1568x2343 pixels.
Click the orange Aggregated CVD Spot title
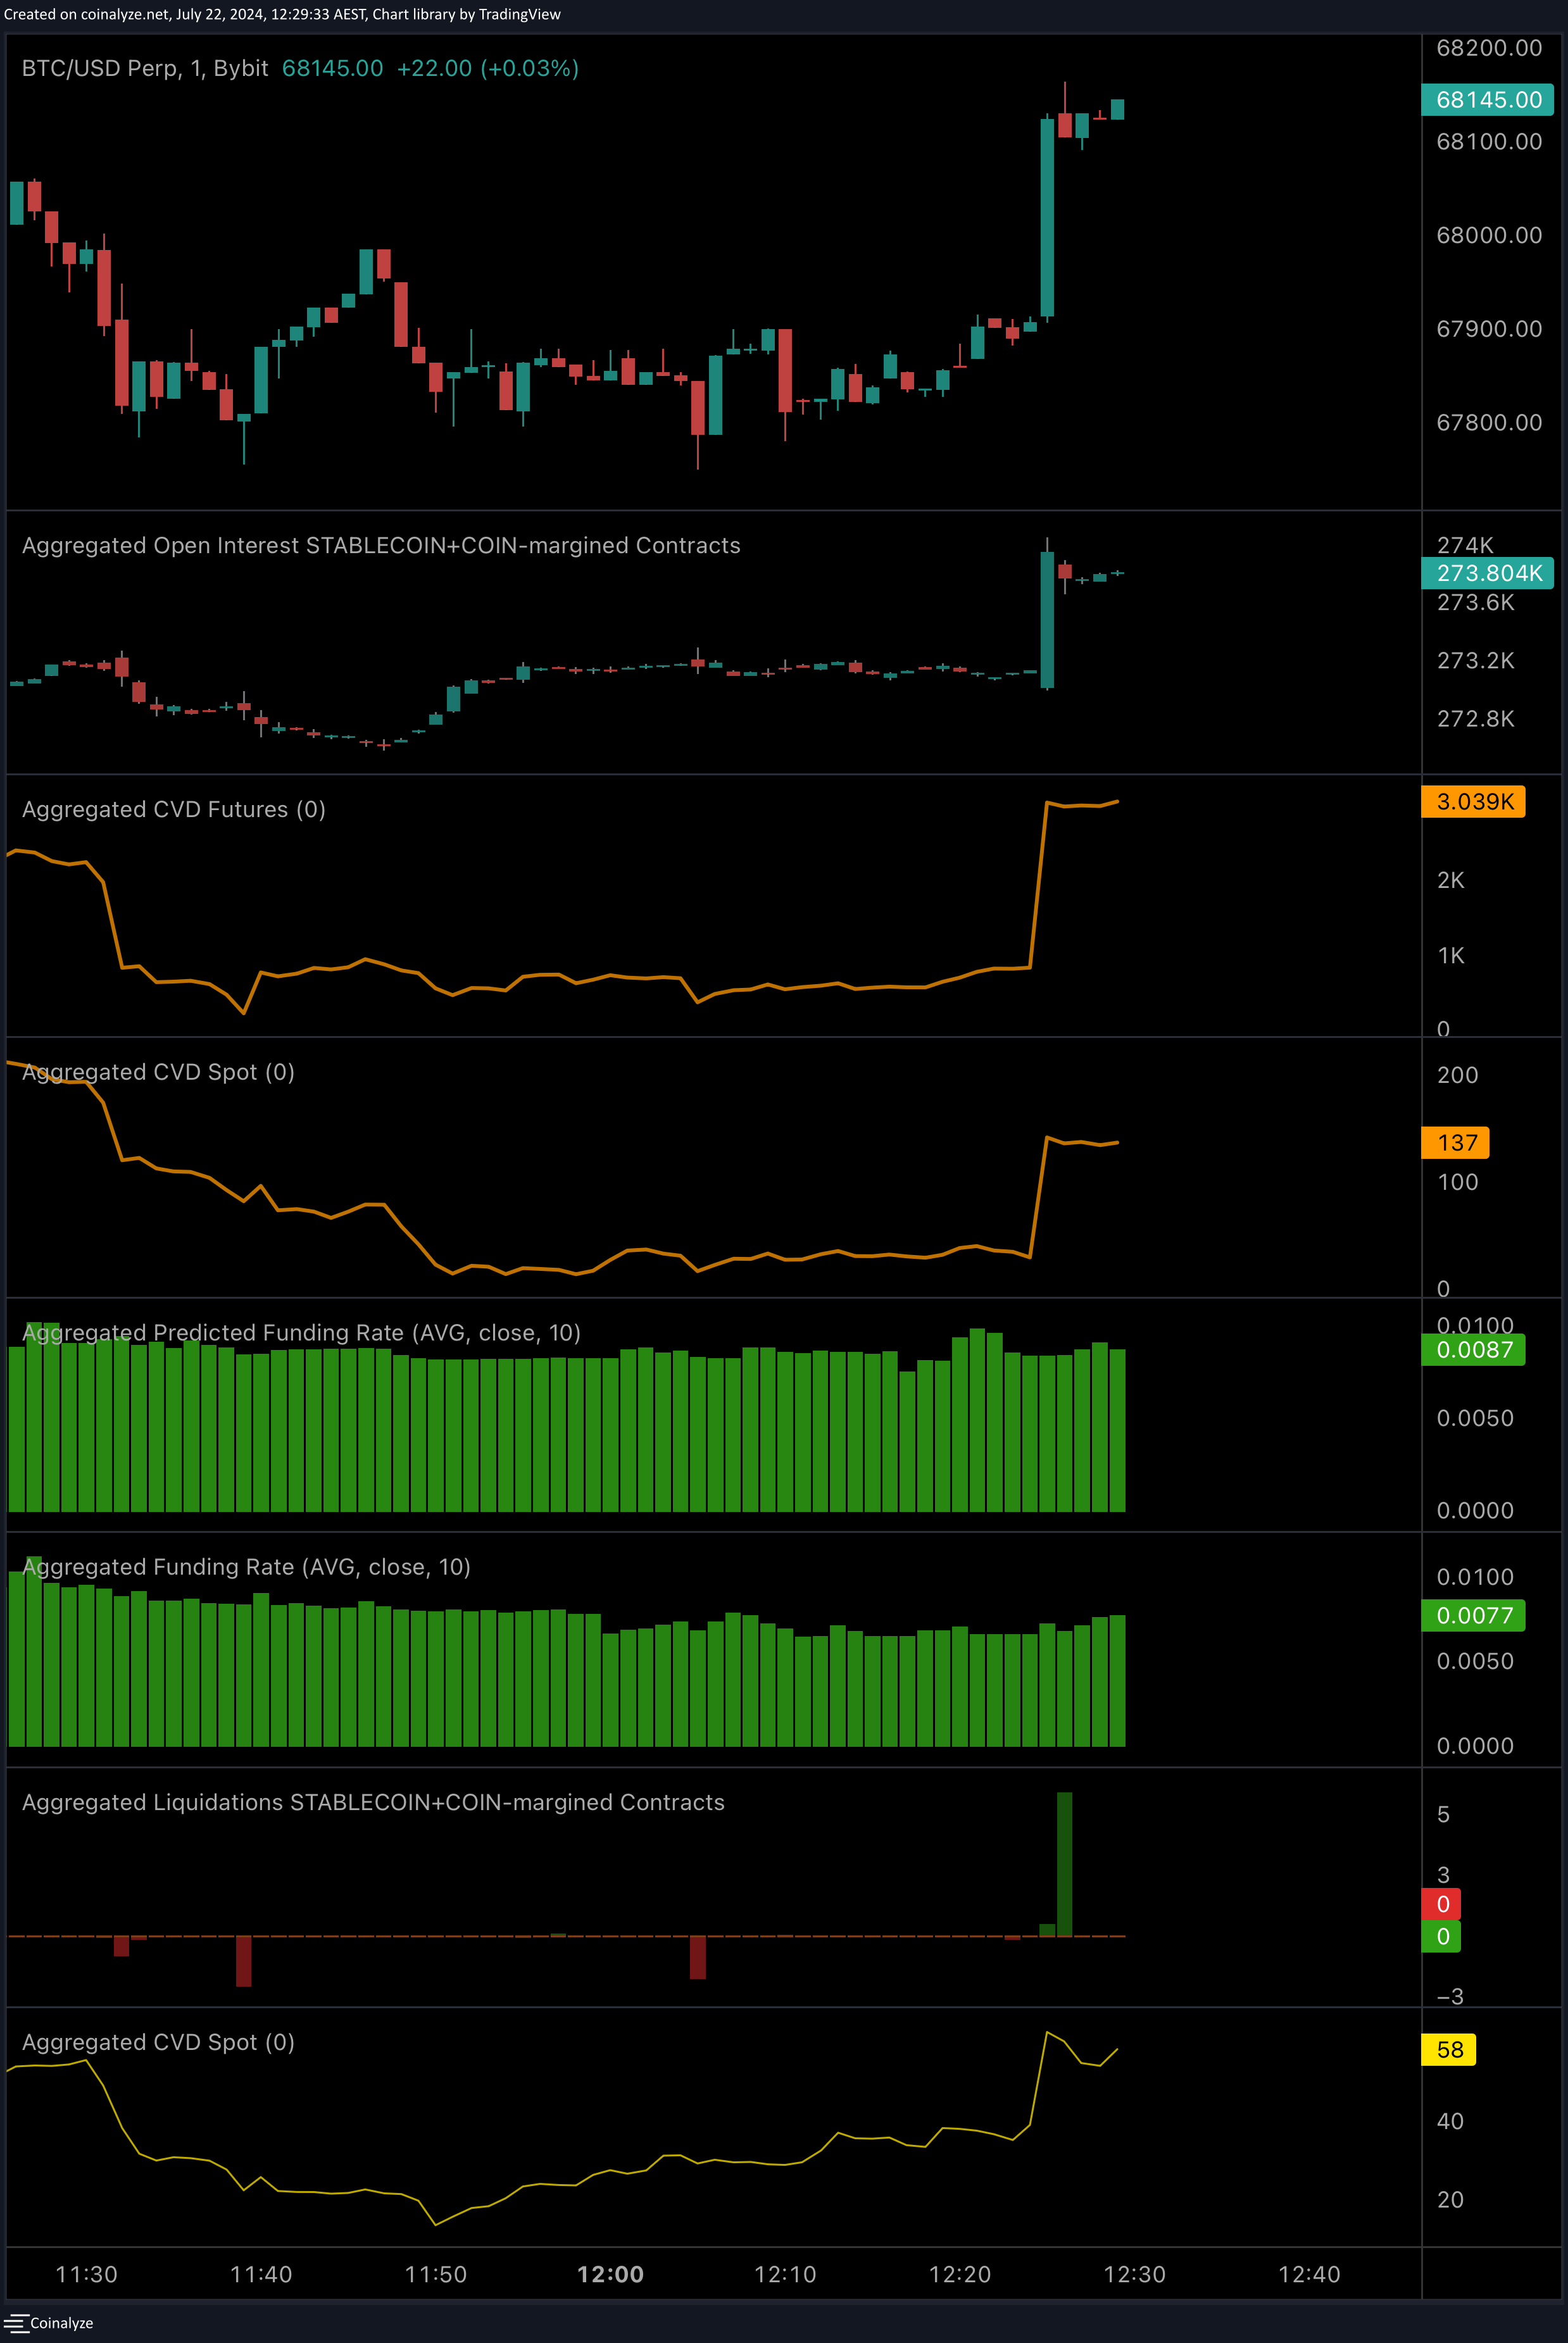pos(158,1072)
